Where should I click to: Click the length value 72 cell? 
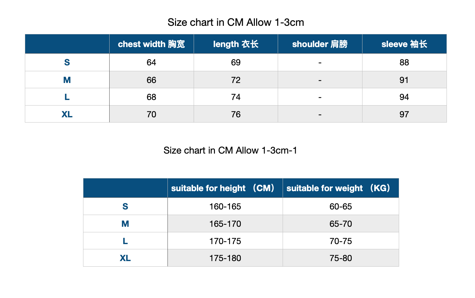coord(236,80)
